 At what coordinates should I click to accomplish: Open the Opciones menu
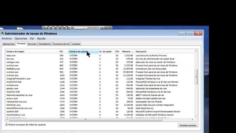click(x=21, y=38)
